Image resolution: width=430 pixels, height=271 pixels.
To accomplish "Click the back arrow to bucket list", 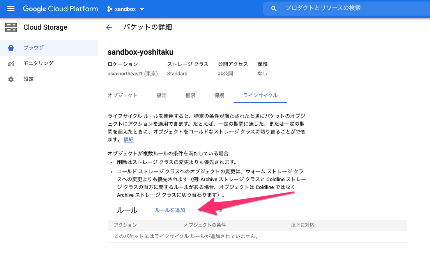I will click(109, 27).
